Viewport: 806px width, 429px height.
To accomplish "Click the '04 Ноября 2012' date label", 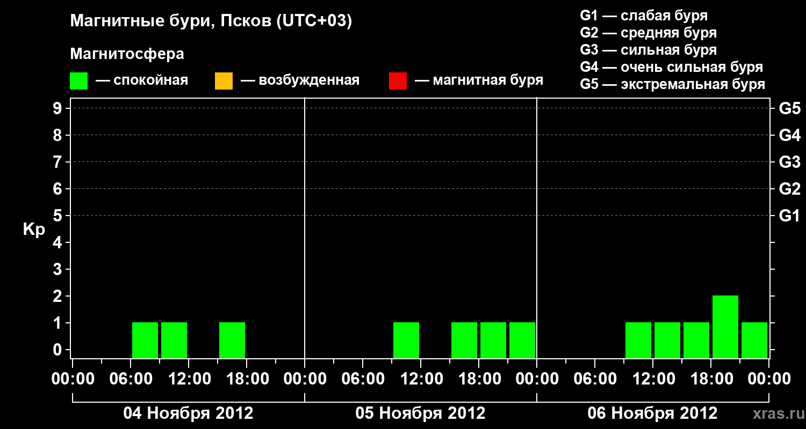I will click(188, 413).
